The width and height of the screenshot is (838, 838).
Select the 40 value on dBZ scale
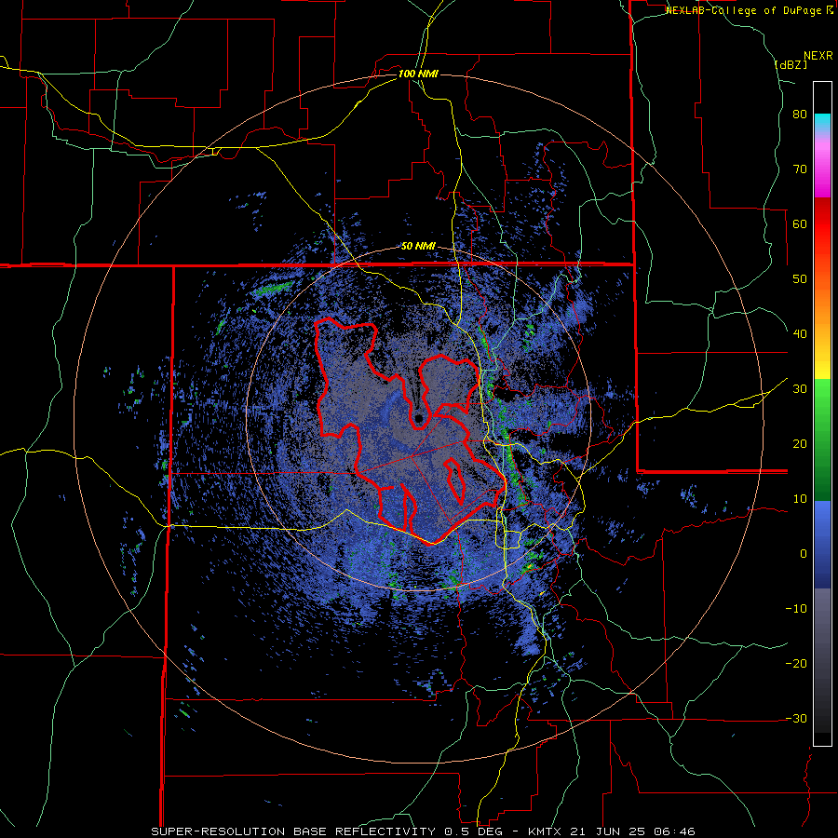[x=800, y=334]
